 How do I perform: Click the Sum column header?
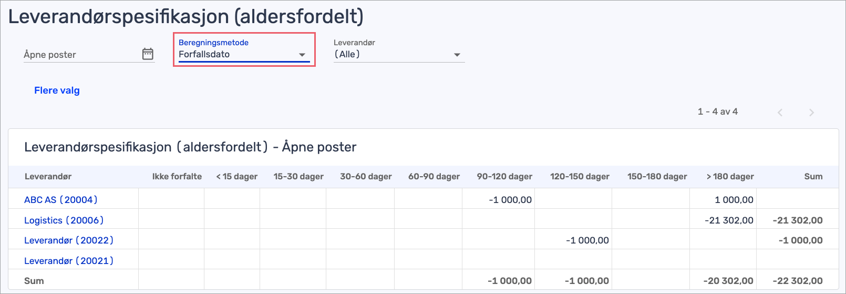[x=813, y=177]
